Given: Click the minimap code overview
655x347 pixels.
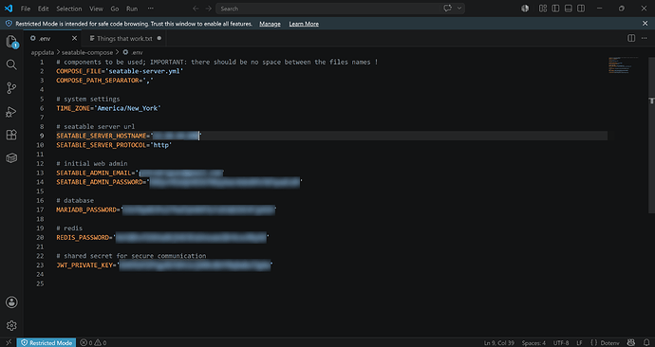Looking at the screenshot, I should [624, 65].
